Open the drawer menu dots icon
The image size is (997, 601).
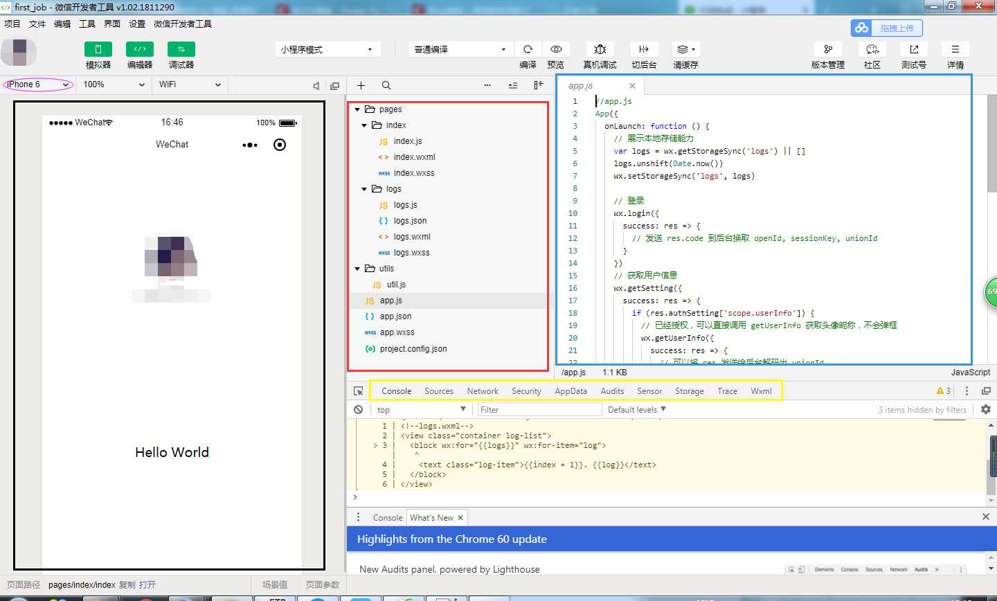point(358,517)
